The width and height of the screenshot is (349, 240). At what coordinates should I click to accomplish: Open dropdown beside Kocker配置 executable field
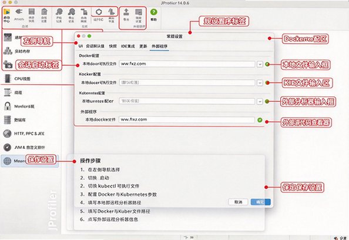260,83
